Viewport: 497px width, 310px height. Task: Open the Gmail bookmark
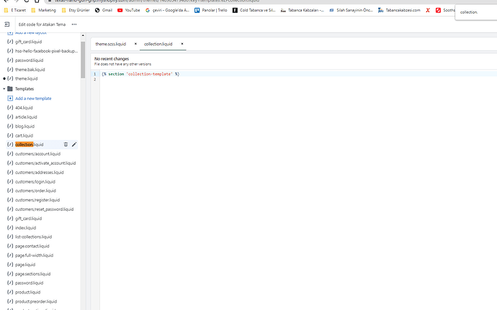[x=104, y=10]
